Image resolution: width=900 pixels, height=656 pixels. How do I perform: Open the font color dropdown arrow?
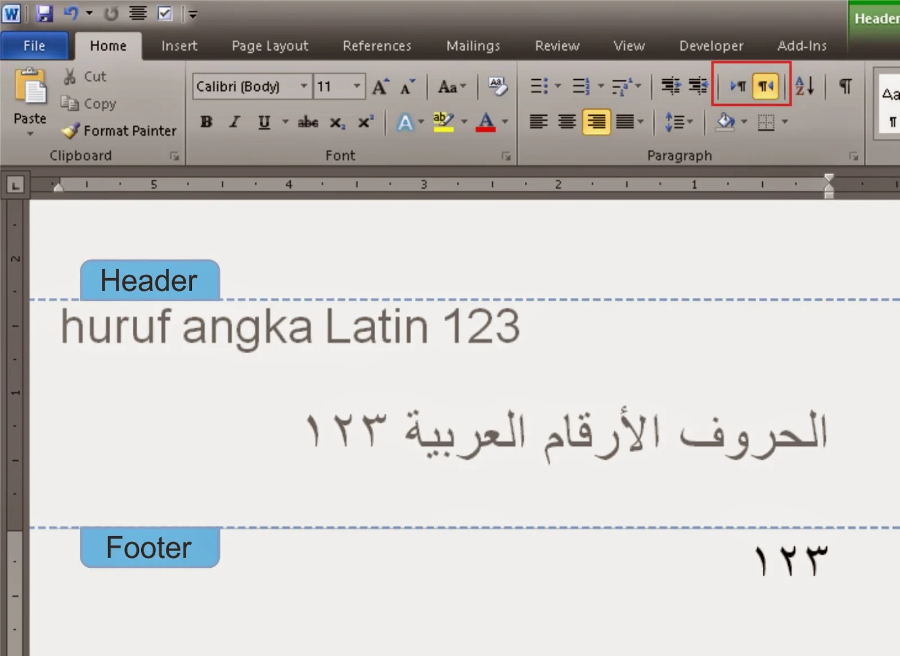[505, 121]
